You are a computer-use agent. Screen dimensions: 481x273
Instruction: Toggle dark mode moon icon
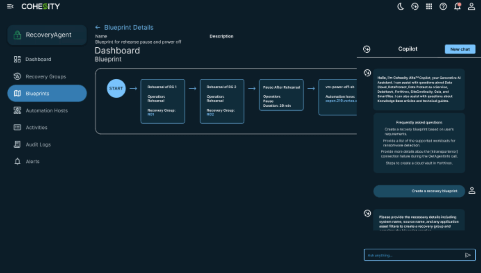pos(401,7)
